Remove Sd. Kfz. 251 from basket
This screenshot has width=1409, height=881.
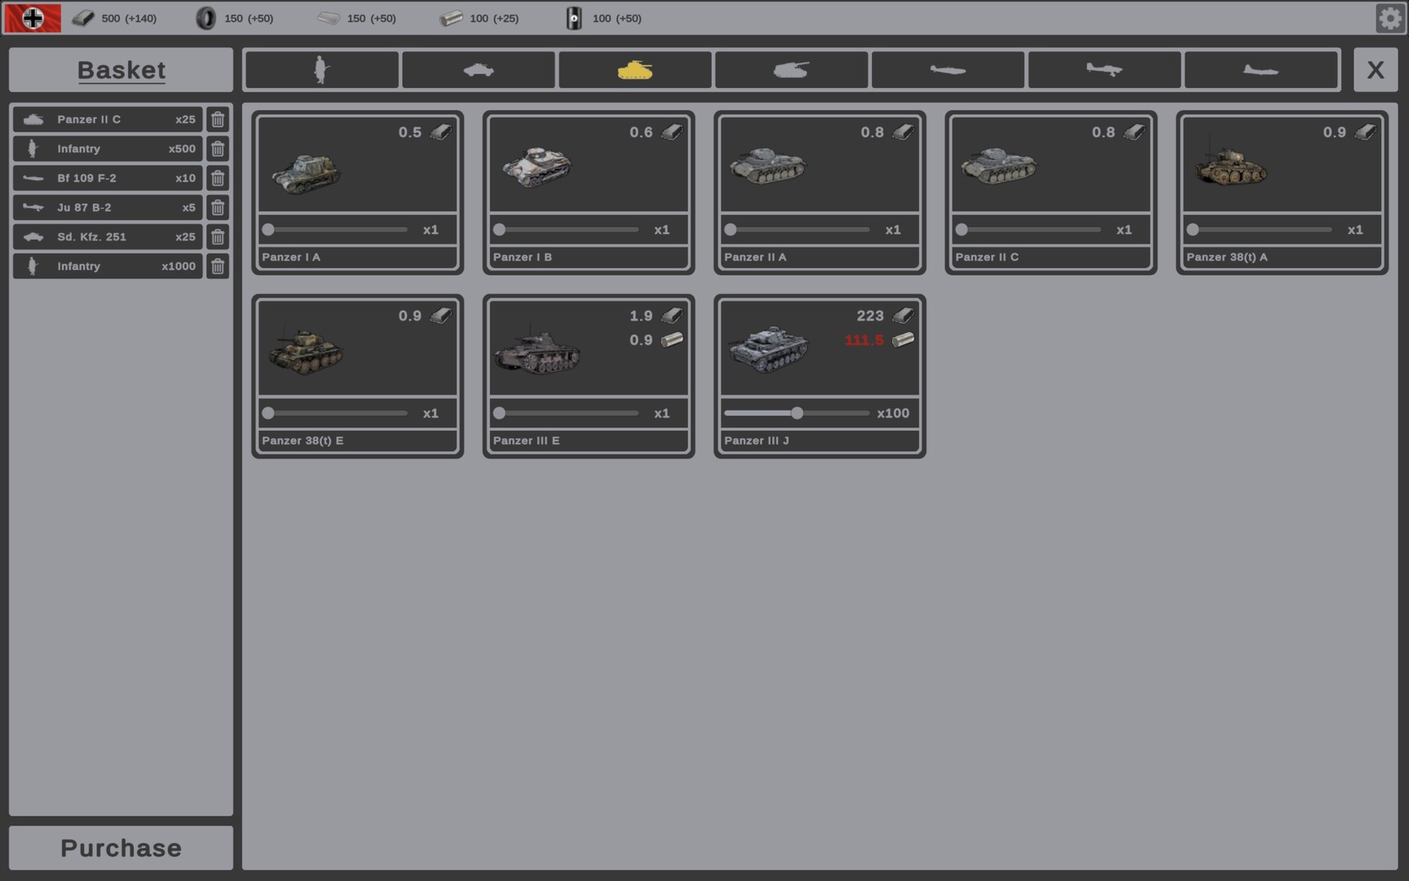(218, 237)
